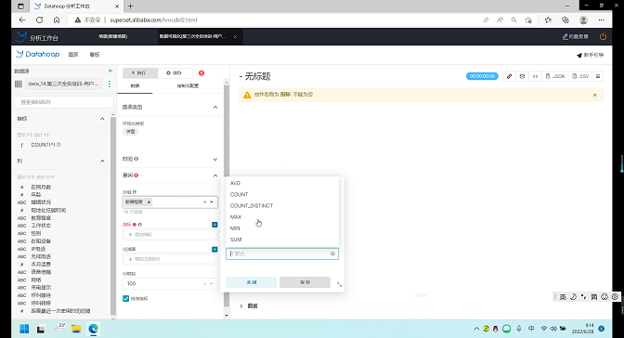Open datasource three-dot options menu
624x338 pixels.
(110, 84)
